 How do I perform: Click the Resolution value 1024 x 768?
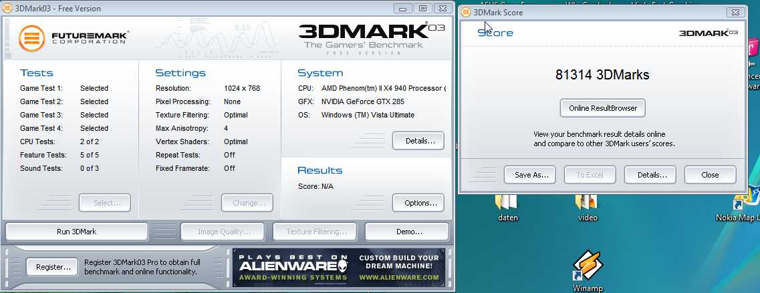(242, 88)
